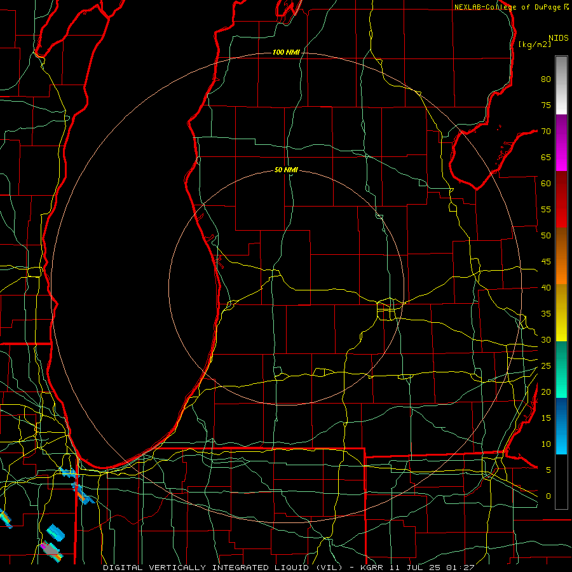The height and width of the screenshot is (572, 572).
Task: Click the scale value 60
Action: point(546,184)
